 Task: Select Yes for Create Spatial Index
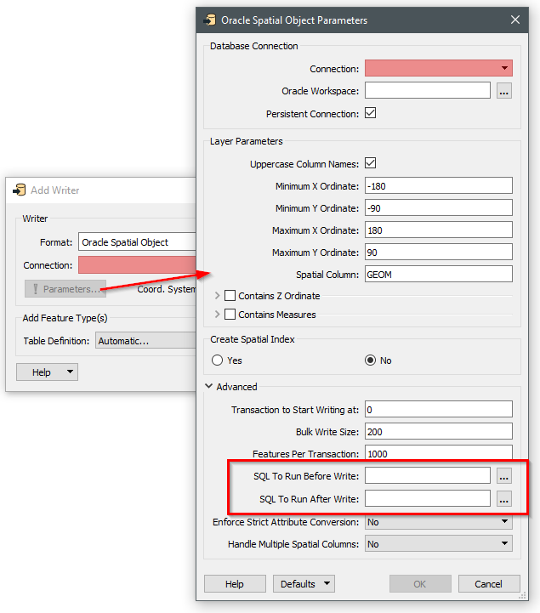218,360
